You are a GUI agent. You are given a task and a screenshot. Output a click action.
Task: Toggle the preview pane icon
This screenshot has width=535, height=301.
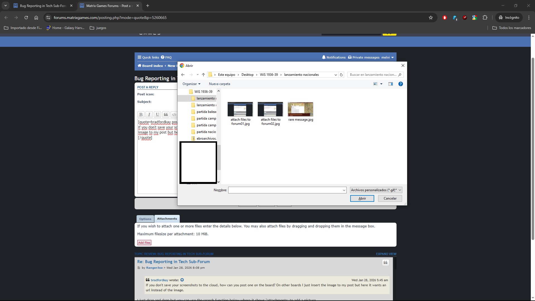point(390,84)
